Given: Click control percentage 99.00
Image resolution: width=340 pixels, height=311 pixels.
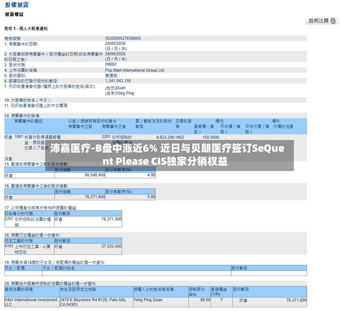Looking at the screenshot, I should point(205,300).
